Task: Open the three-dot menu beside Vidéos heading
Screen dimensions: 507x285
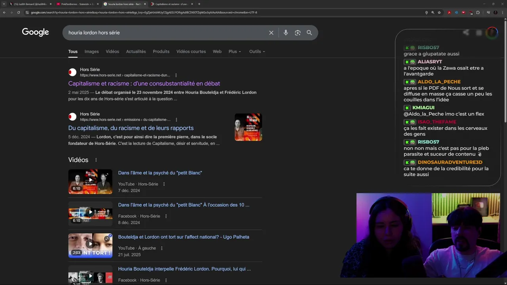Action: click(x=95, y=160)
